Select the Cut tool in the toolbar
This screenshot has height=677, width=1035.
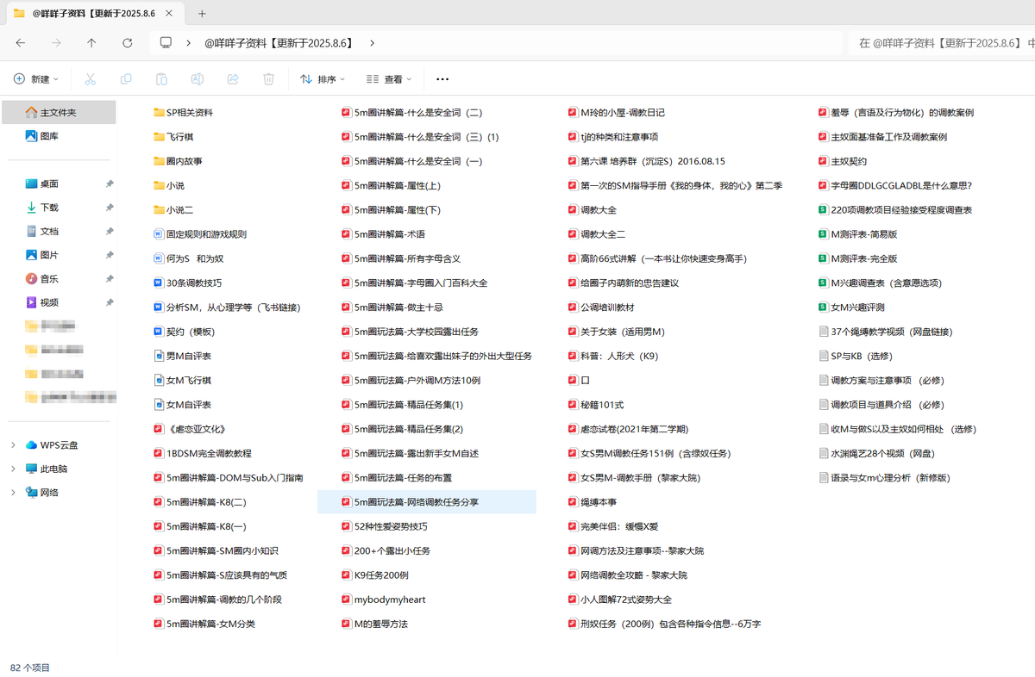tap(90, 78)
